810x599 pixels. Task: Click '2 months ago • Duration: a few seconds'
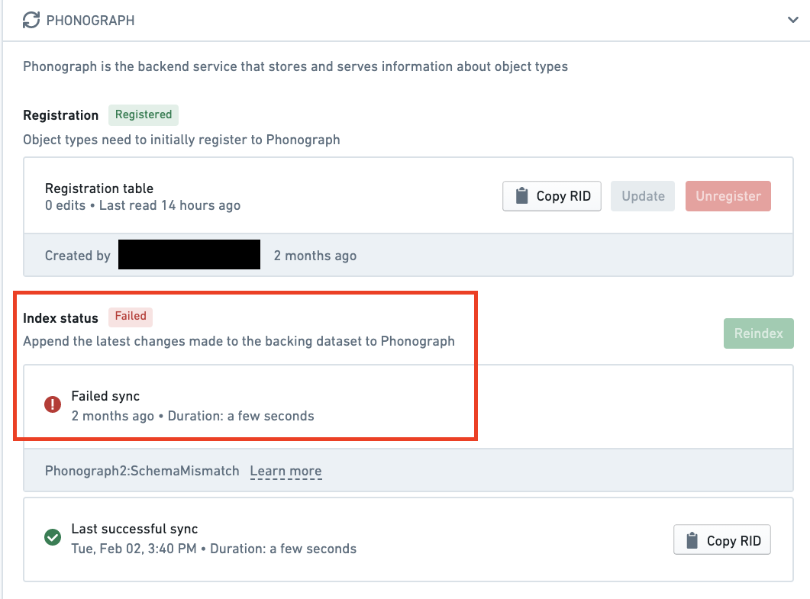(x=192, y=416)
